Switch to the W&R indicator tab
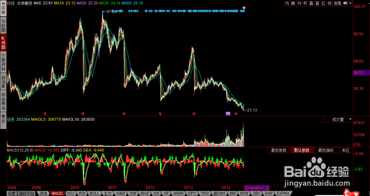The width and height of the screenshot is (370, 196). coord(120,194)
